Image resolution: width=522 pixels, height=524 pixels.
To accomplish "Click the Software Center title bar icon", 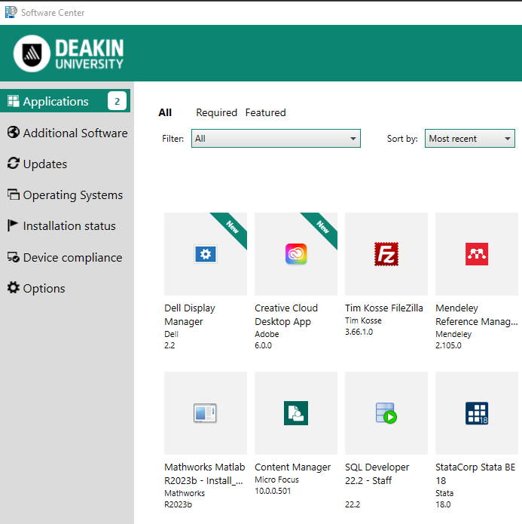I will 11,12.
